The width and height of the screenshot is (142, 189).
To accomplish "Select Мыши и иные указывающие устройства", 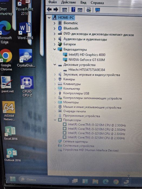I will coord(90,107).
